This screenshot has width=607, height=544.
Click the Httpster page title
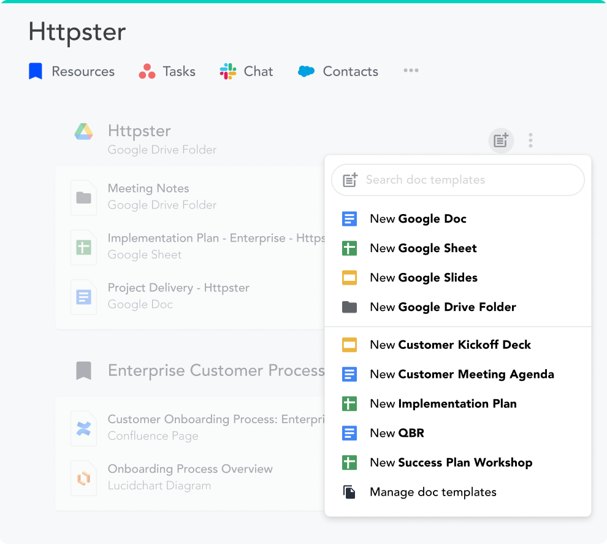(x=77, y=32)
